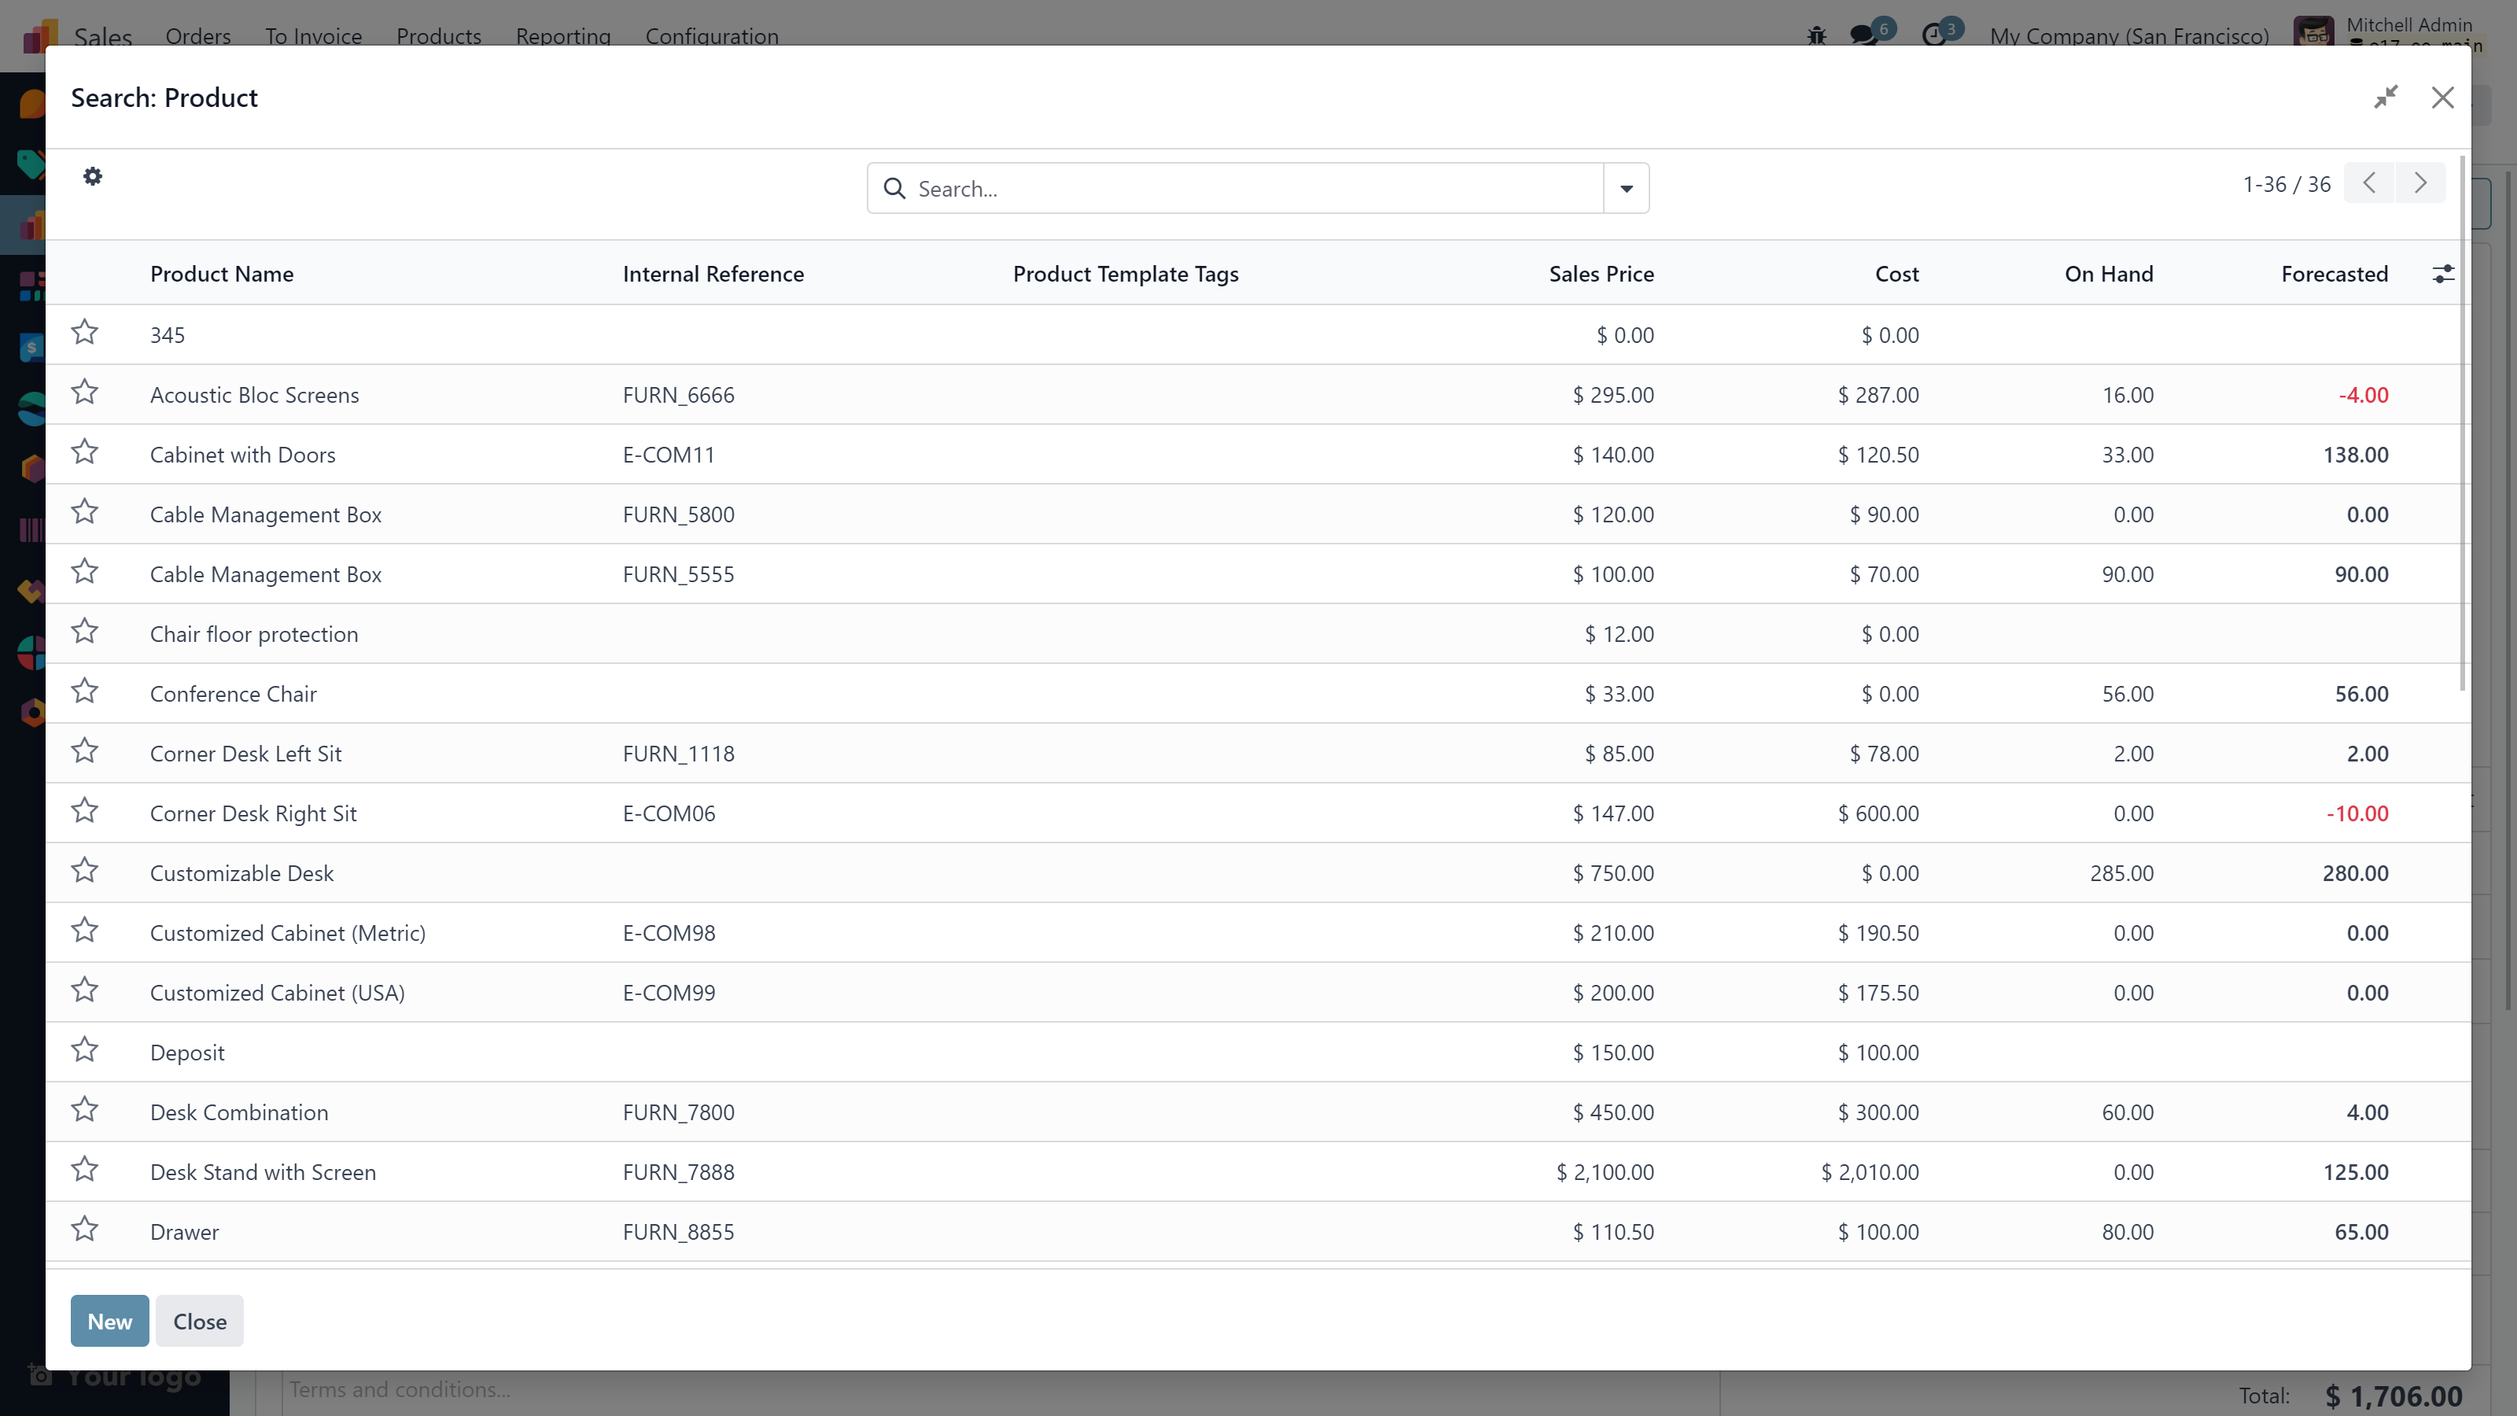Expand the search filter options dropdown
Image resolution: width=2517 pixels, height=1416 pixels.
1626,189
